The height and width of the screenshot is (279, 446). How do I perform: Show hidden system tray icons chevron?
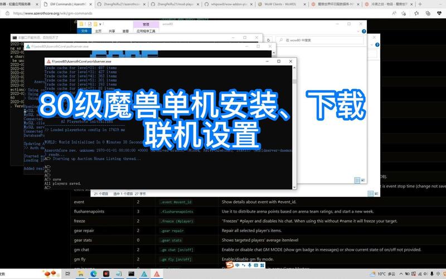401,274
